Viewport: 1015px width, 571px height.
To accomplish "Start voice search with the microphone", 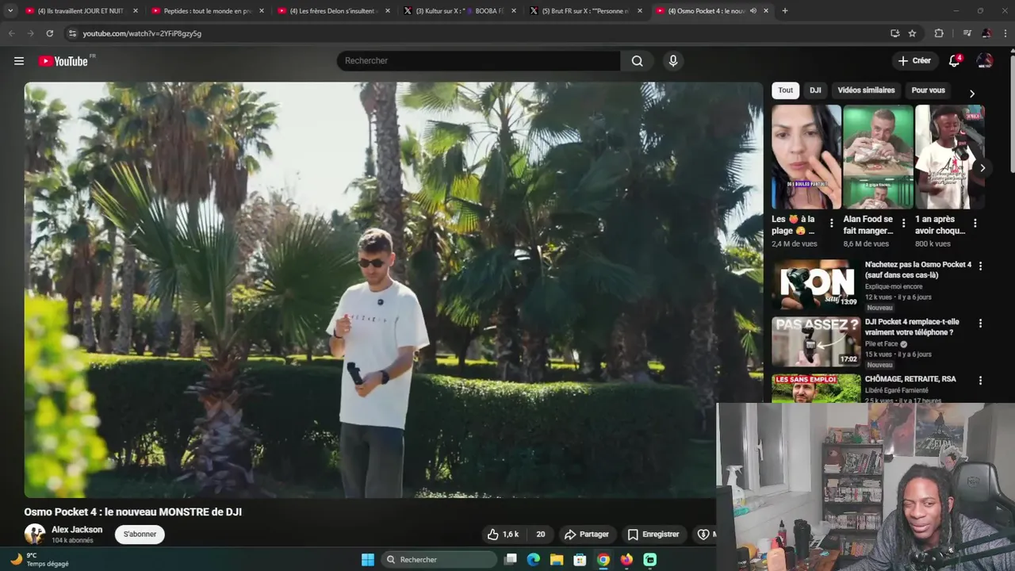I will 673,61.
